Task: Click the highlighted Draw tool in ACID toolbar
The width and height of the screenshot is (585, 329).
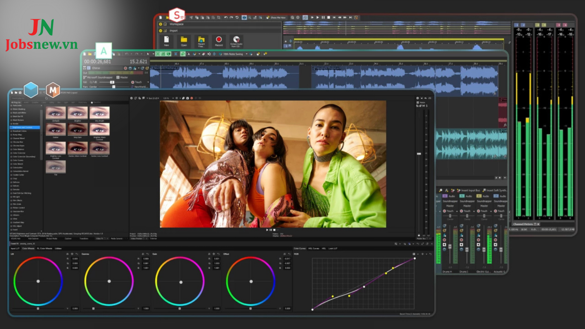Action: pos(183,54)
